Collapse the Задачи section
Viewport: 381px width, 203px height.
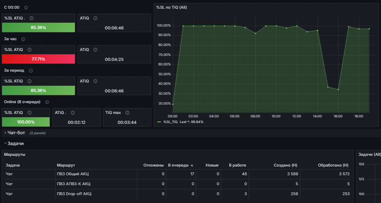click(15, 144)
